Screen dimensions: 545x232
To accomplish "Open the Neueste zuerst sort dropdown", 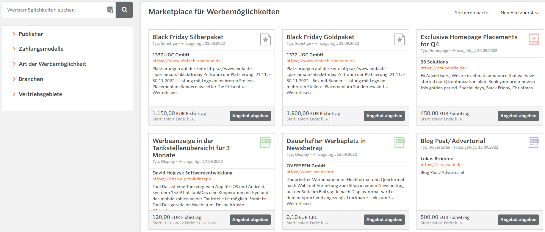I will point(519,13).
